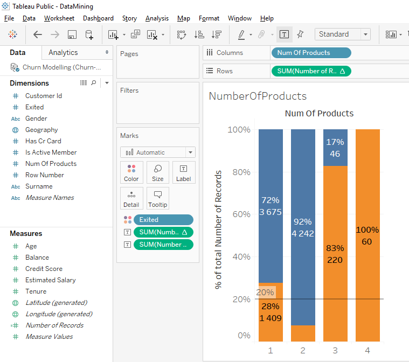This screenshot has height=362, width=409.
Task: Click the Tooltip button in Marks card
Action: [x=157, y=198]
